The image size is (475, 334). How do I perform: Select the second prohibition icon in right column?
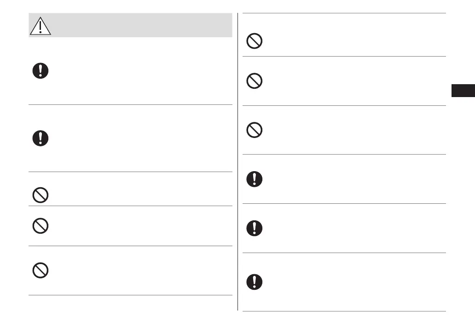pyautogui.click(x=255, y=81)
